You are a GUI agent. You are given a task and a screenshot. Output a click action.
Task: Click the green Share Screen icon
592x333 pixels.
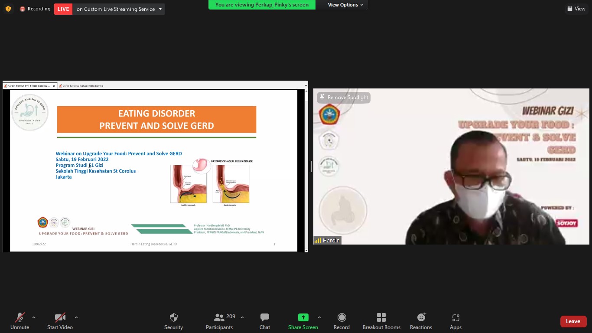(303, 317)
